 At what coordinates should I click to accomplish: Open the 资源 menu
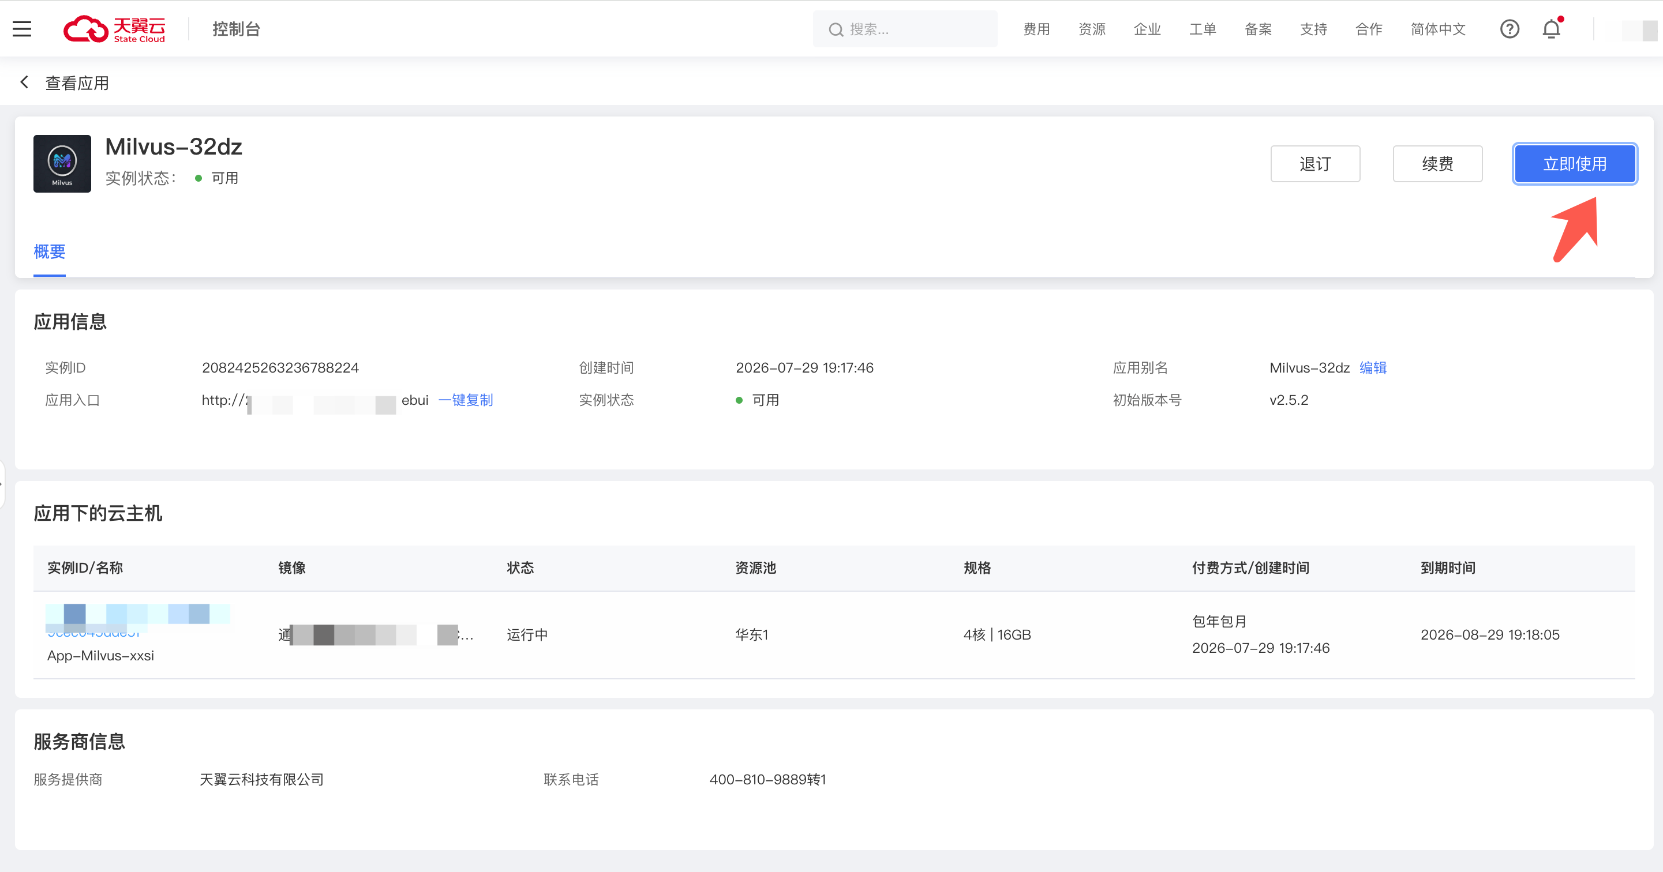click(1092, 29)
